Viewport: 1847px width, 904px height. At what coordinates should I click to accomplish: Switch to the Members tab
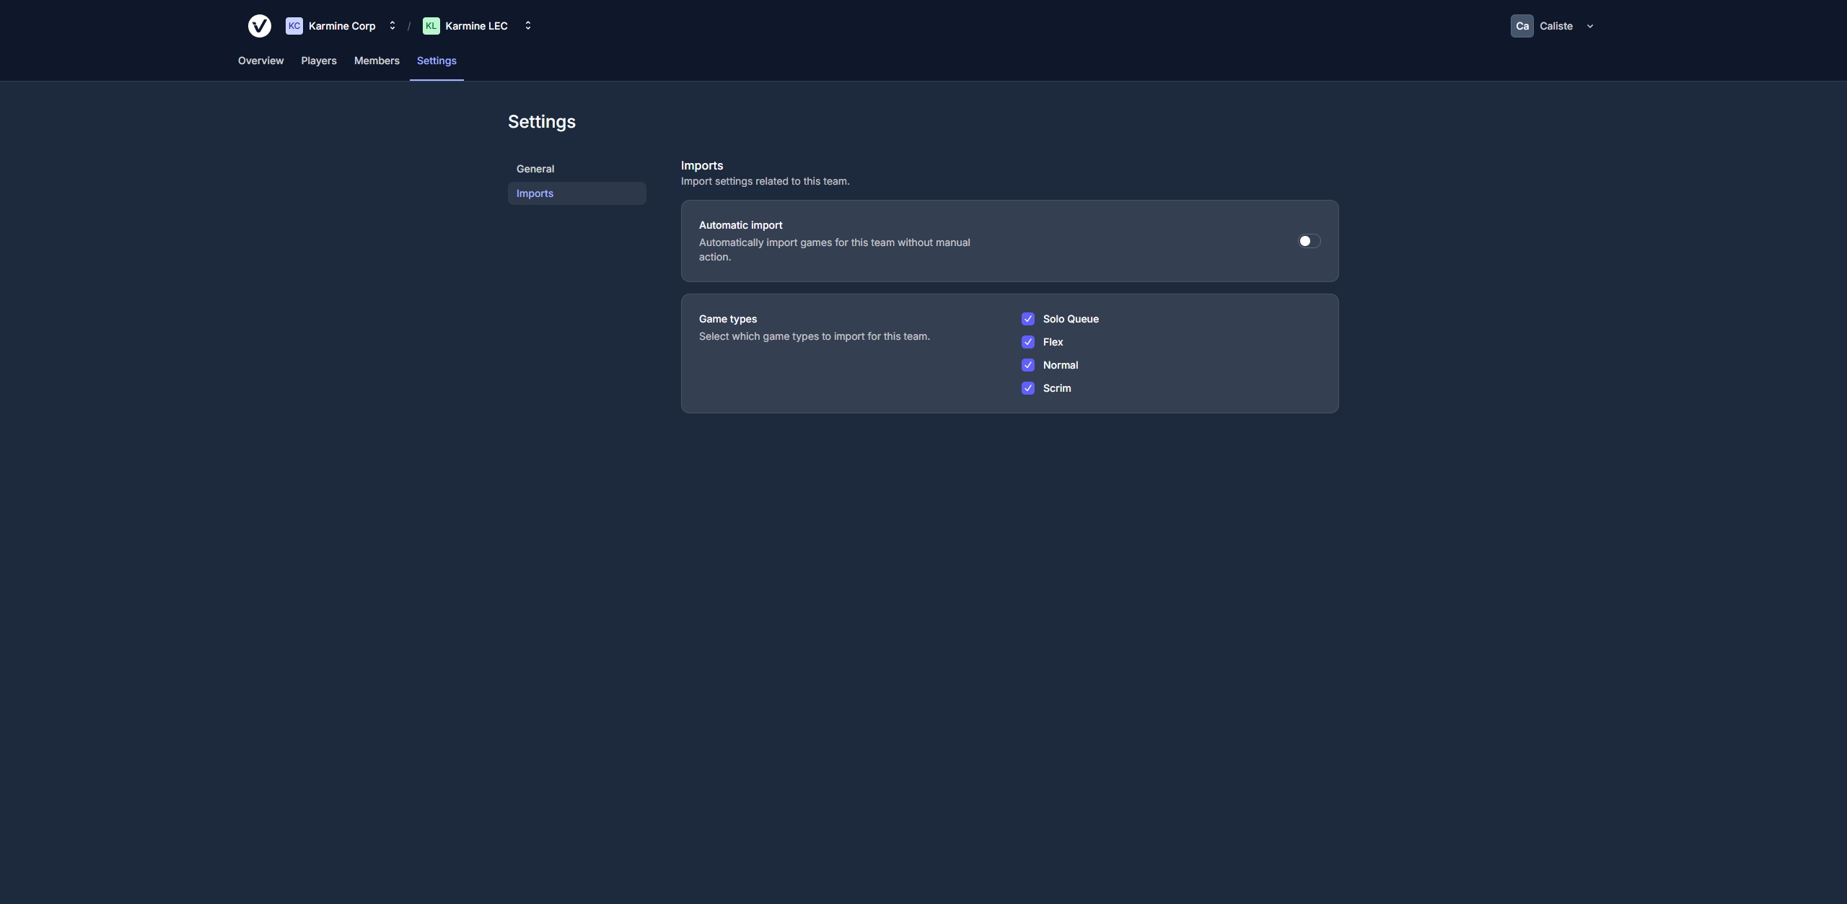point(376,61)
